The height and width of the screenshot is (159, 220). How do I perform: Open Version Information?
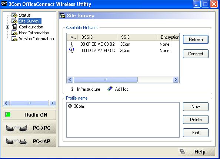click(x=36, y=39)
